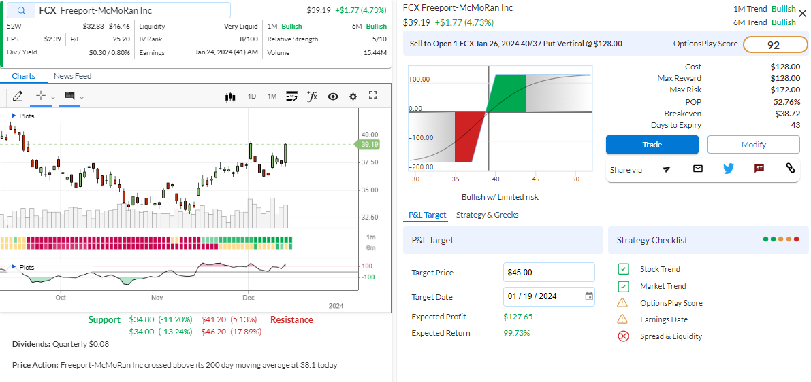
Task: Click the Modify button
Action: (x=754, y=145)
